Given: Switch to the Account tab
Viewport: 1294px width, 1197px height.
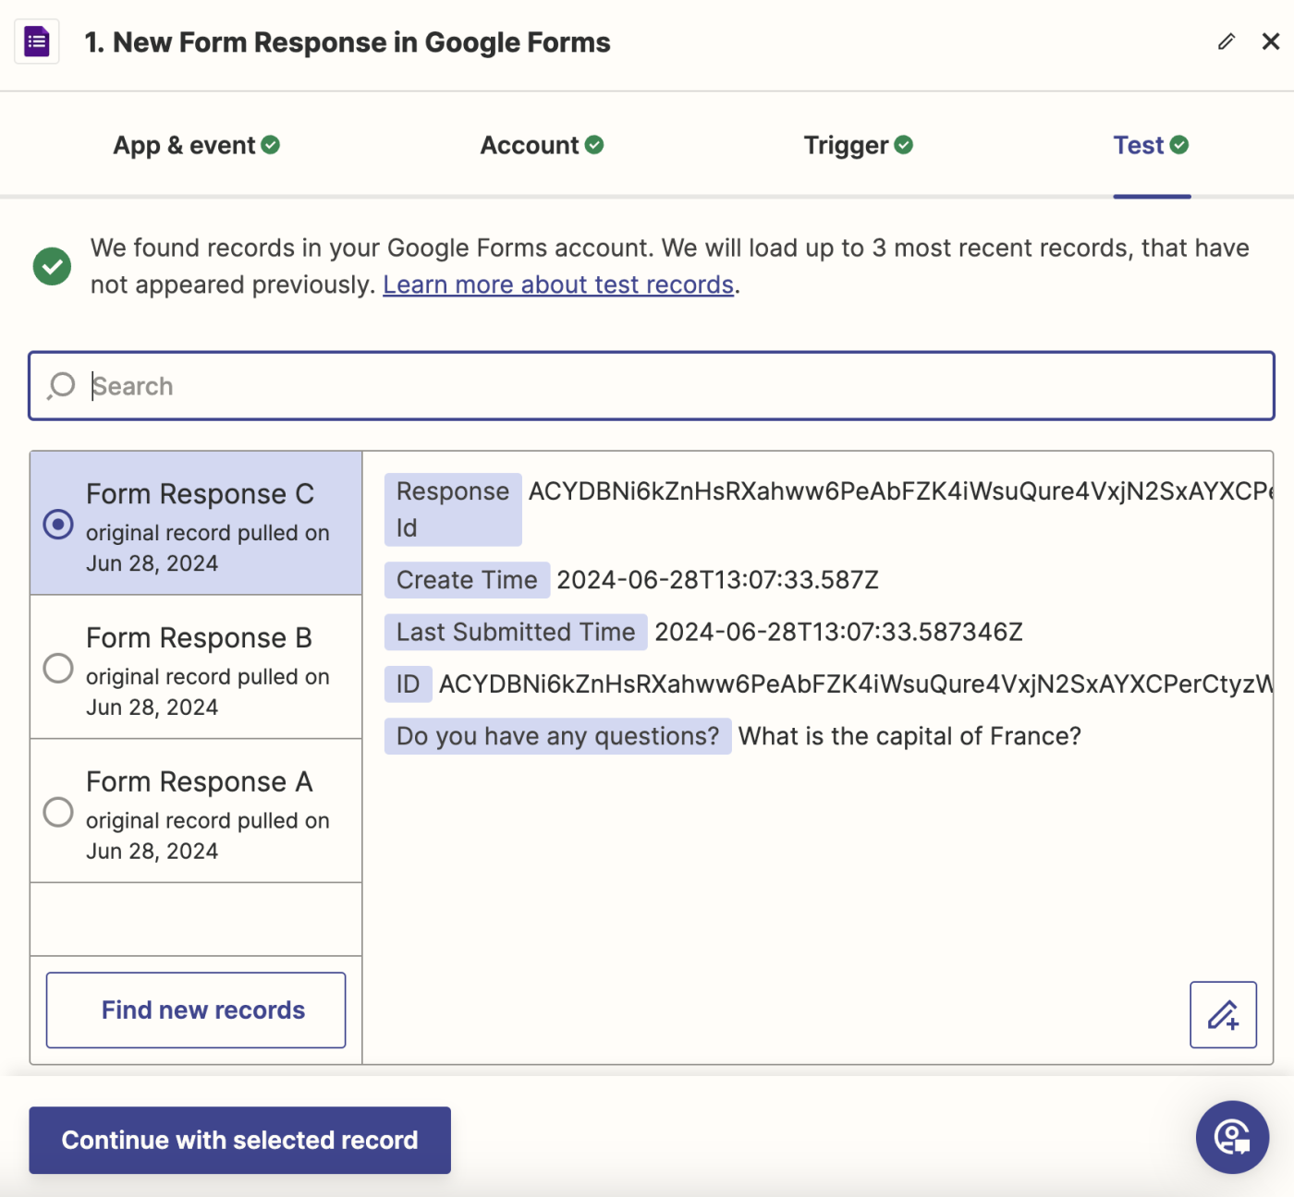Looking at the screenshot, I should pos(542,145).
